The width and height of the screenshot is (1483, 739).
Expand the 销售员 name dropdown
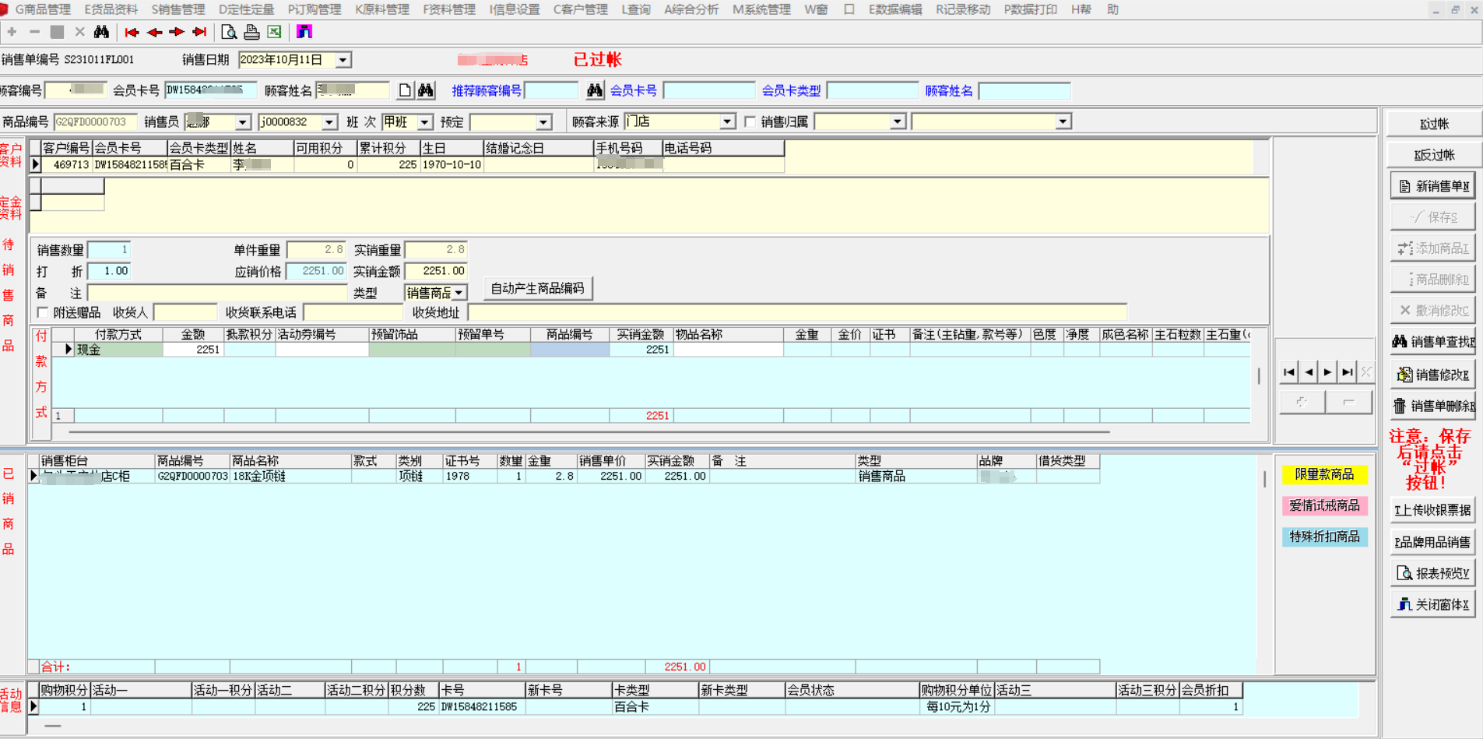(243, 122)
